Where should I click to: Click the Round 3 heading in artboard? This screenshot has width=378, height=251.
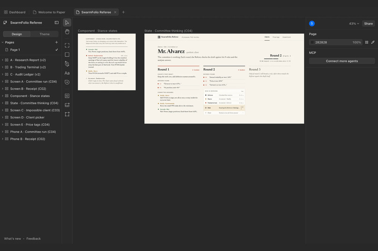coord(255,70)
